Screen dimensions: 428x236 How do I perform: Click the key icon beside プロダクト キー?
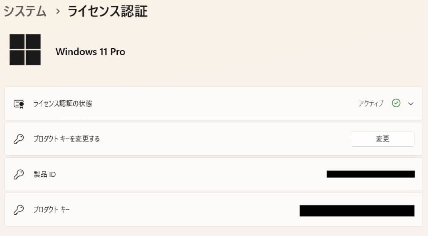click(x=19, y=210)
